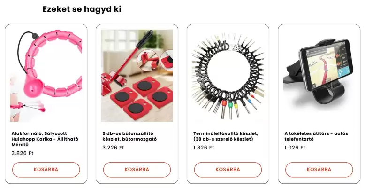Add the Hulahopp Karika to cart
The width and height of the screenshot is (365, 188).
point(46,170)
